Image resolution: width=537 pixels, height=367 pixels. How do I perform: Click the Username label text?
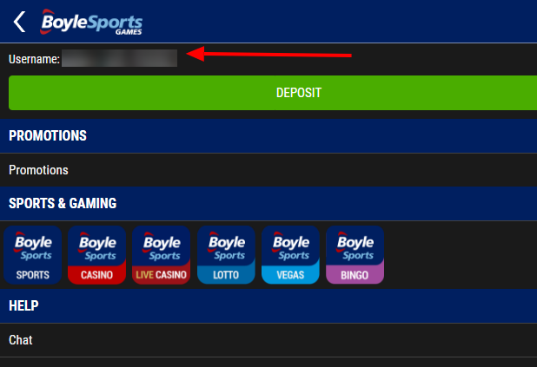(x=34, y=59)
